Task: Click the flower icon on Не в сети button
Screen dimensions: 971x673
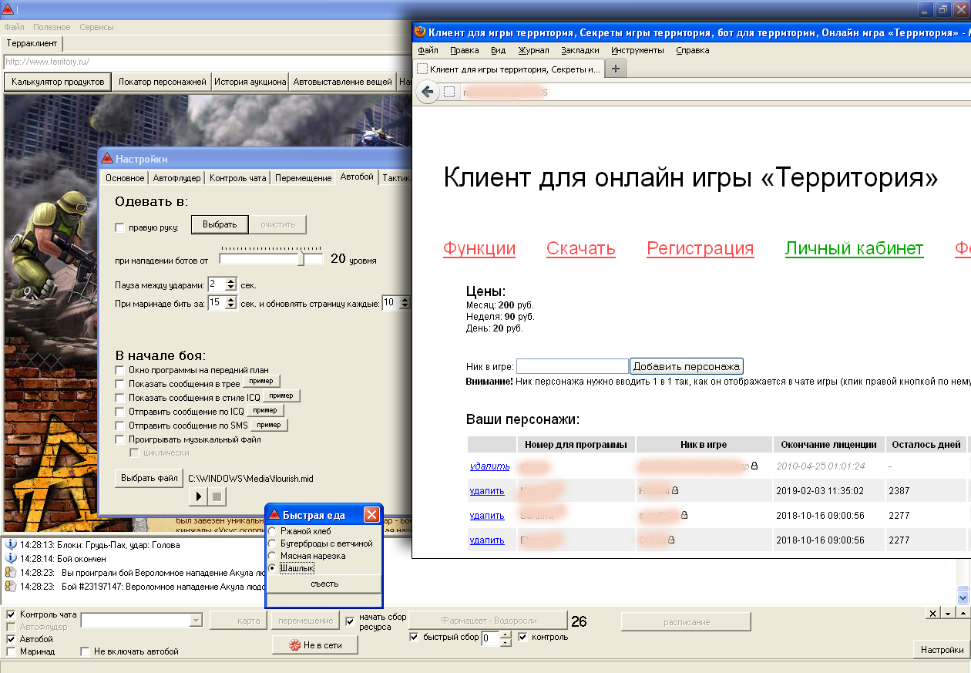Action: coord(294,645)
